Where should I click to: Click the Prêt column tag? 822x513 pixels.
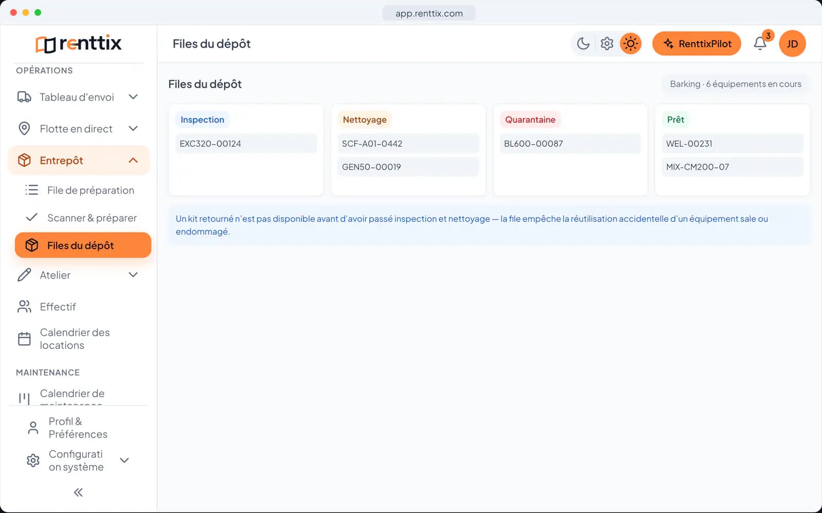point(676,120)
